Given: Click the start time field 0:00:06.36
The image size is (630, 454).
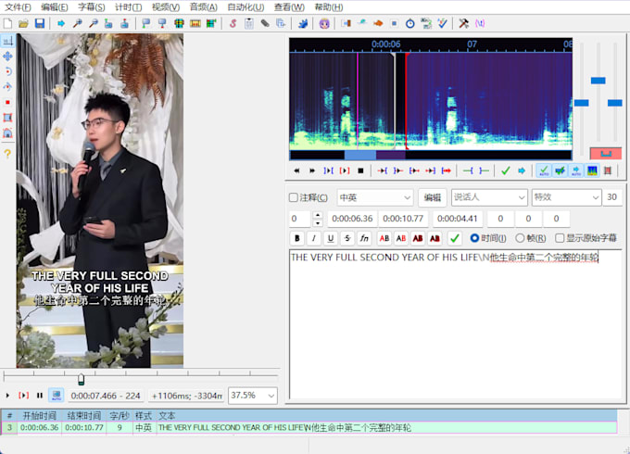Looking at the screenshot, I should 352,219.
